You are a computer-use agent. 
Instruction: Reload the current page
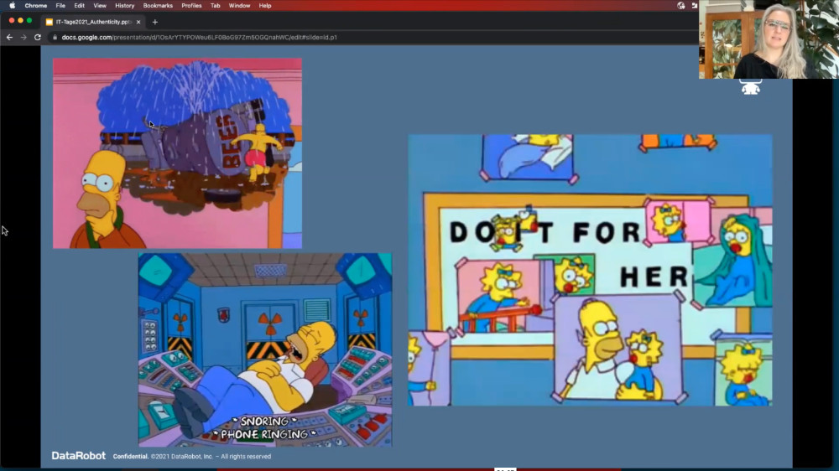coord(38,38)
